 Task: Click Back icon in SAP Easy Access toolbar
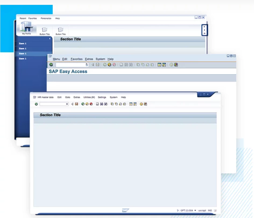click(x=105, y=65)
